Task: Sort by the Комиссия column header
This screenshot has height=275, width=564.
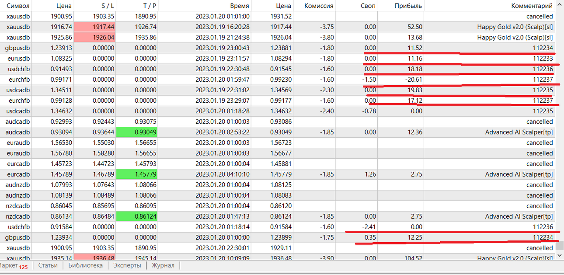Action: pos(319,6)
